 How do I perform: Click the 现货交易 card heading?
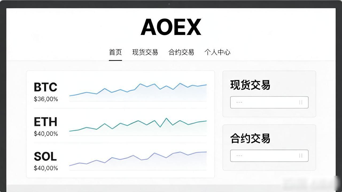click(250, 85)
